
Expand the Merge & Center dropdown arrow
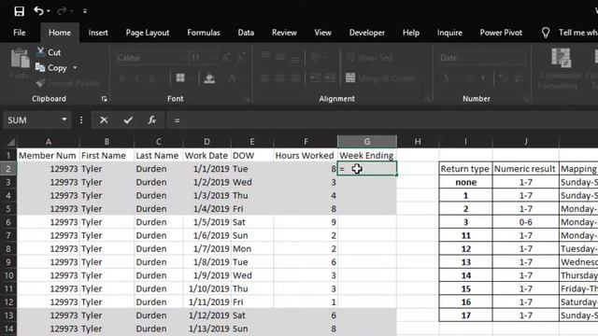click(421, 78)
